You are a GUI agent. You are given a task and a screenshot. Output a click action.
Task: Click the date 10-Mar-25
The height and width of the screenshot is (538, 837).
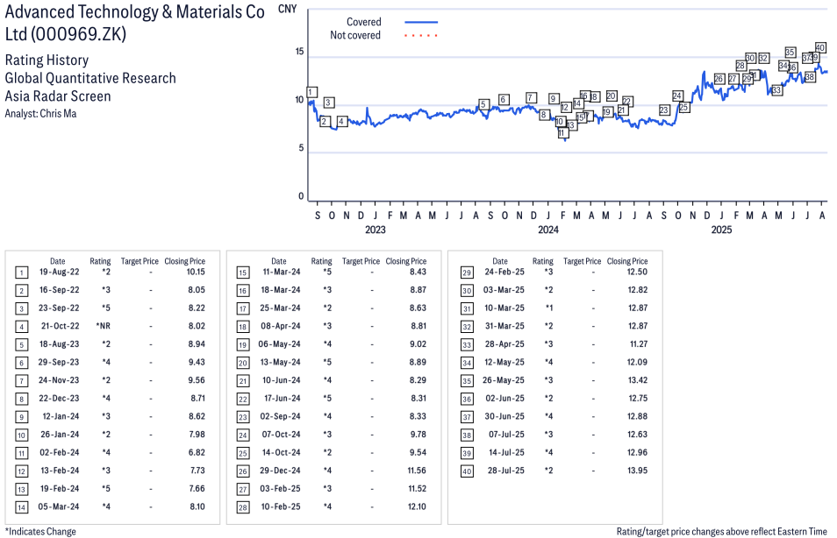click(504, 308)
